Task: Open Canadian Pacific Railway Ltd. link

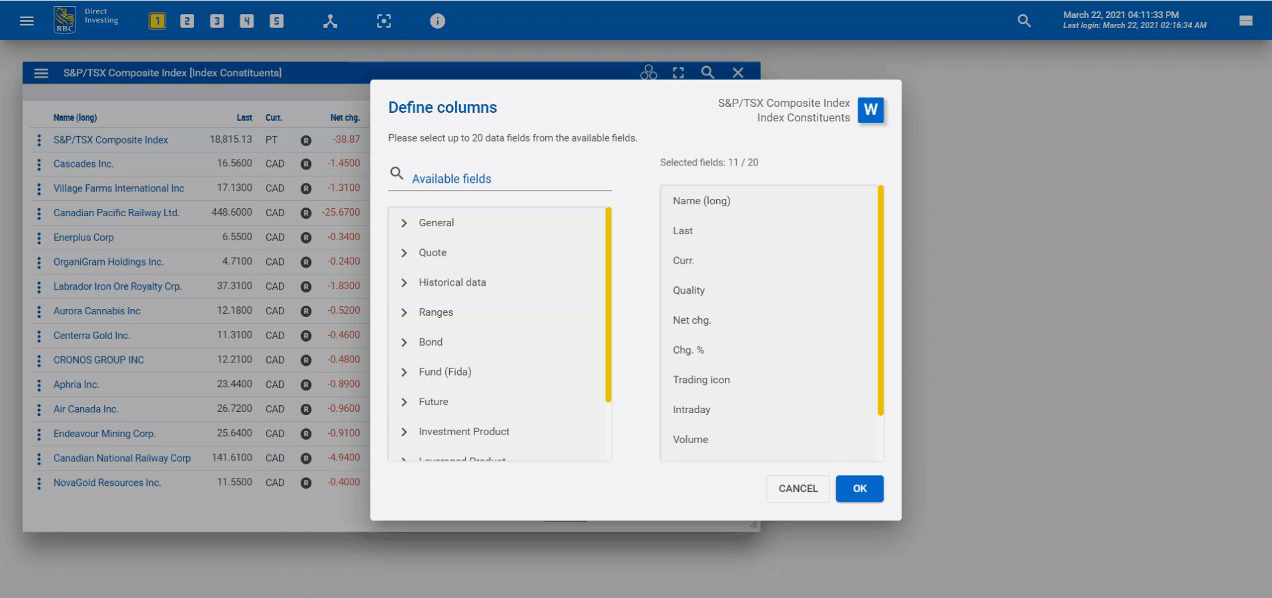Action: point(116,213)
